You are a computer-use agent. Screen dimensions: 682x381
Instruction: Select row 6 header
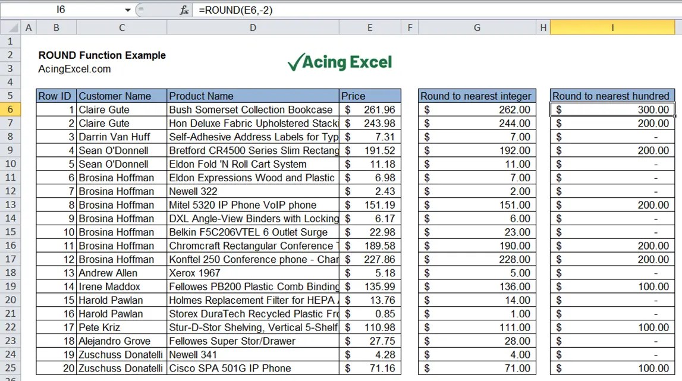pyautogui.click(x=10, y=109)
